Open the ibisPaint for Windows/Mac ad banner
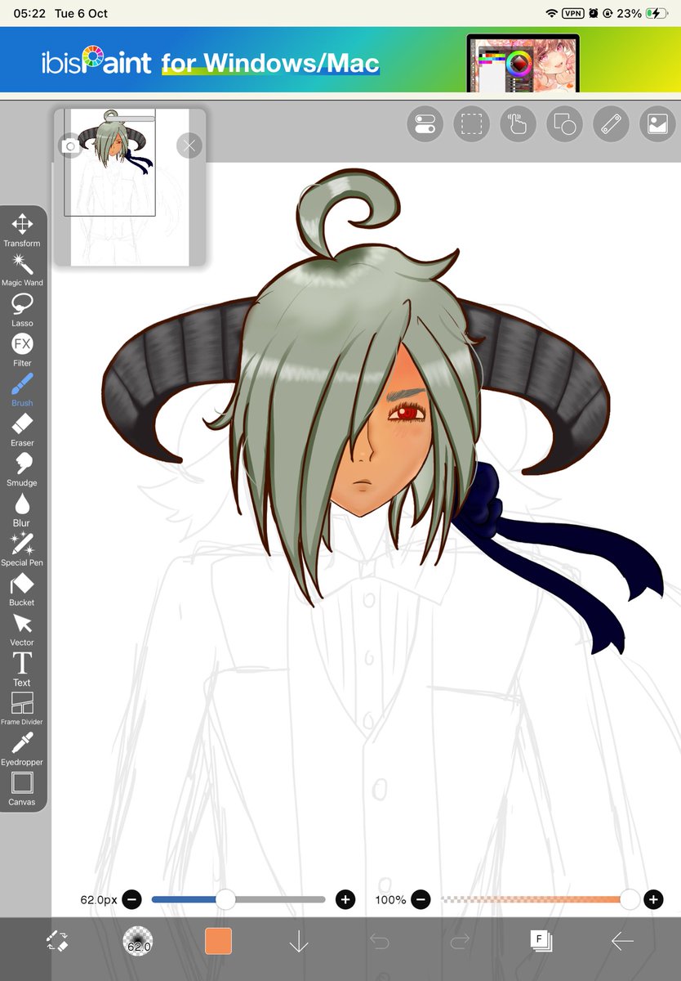 (x=340, y=60)
